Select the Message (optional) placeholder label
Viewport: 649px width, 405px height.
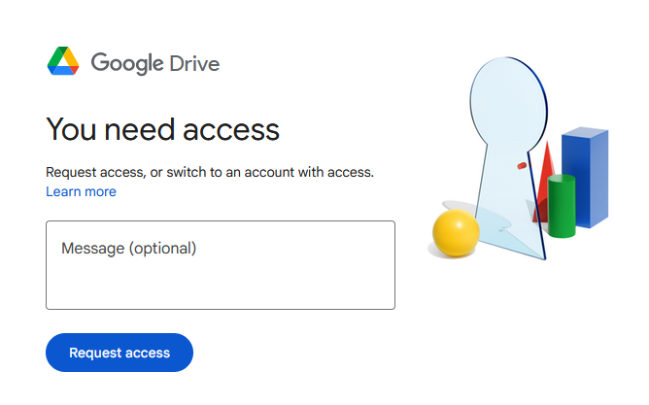pyautogui.click(x=128, y=249)
